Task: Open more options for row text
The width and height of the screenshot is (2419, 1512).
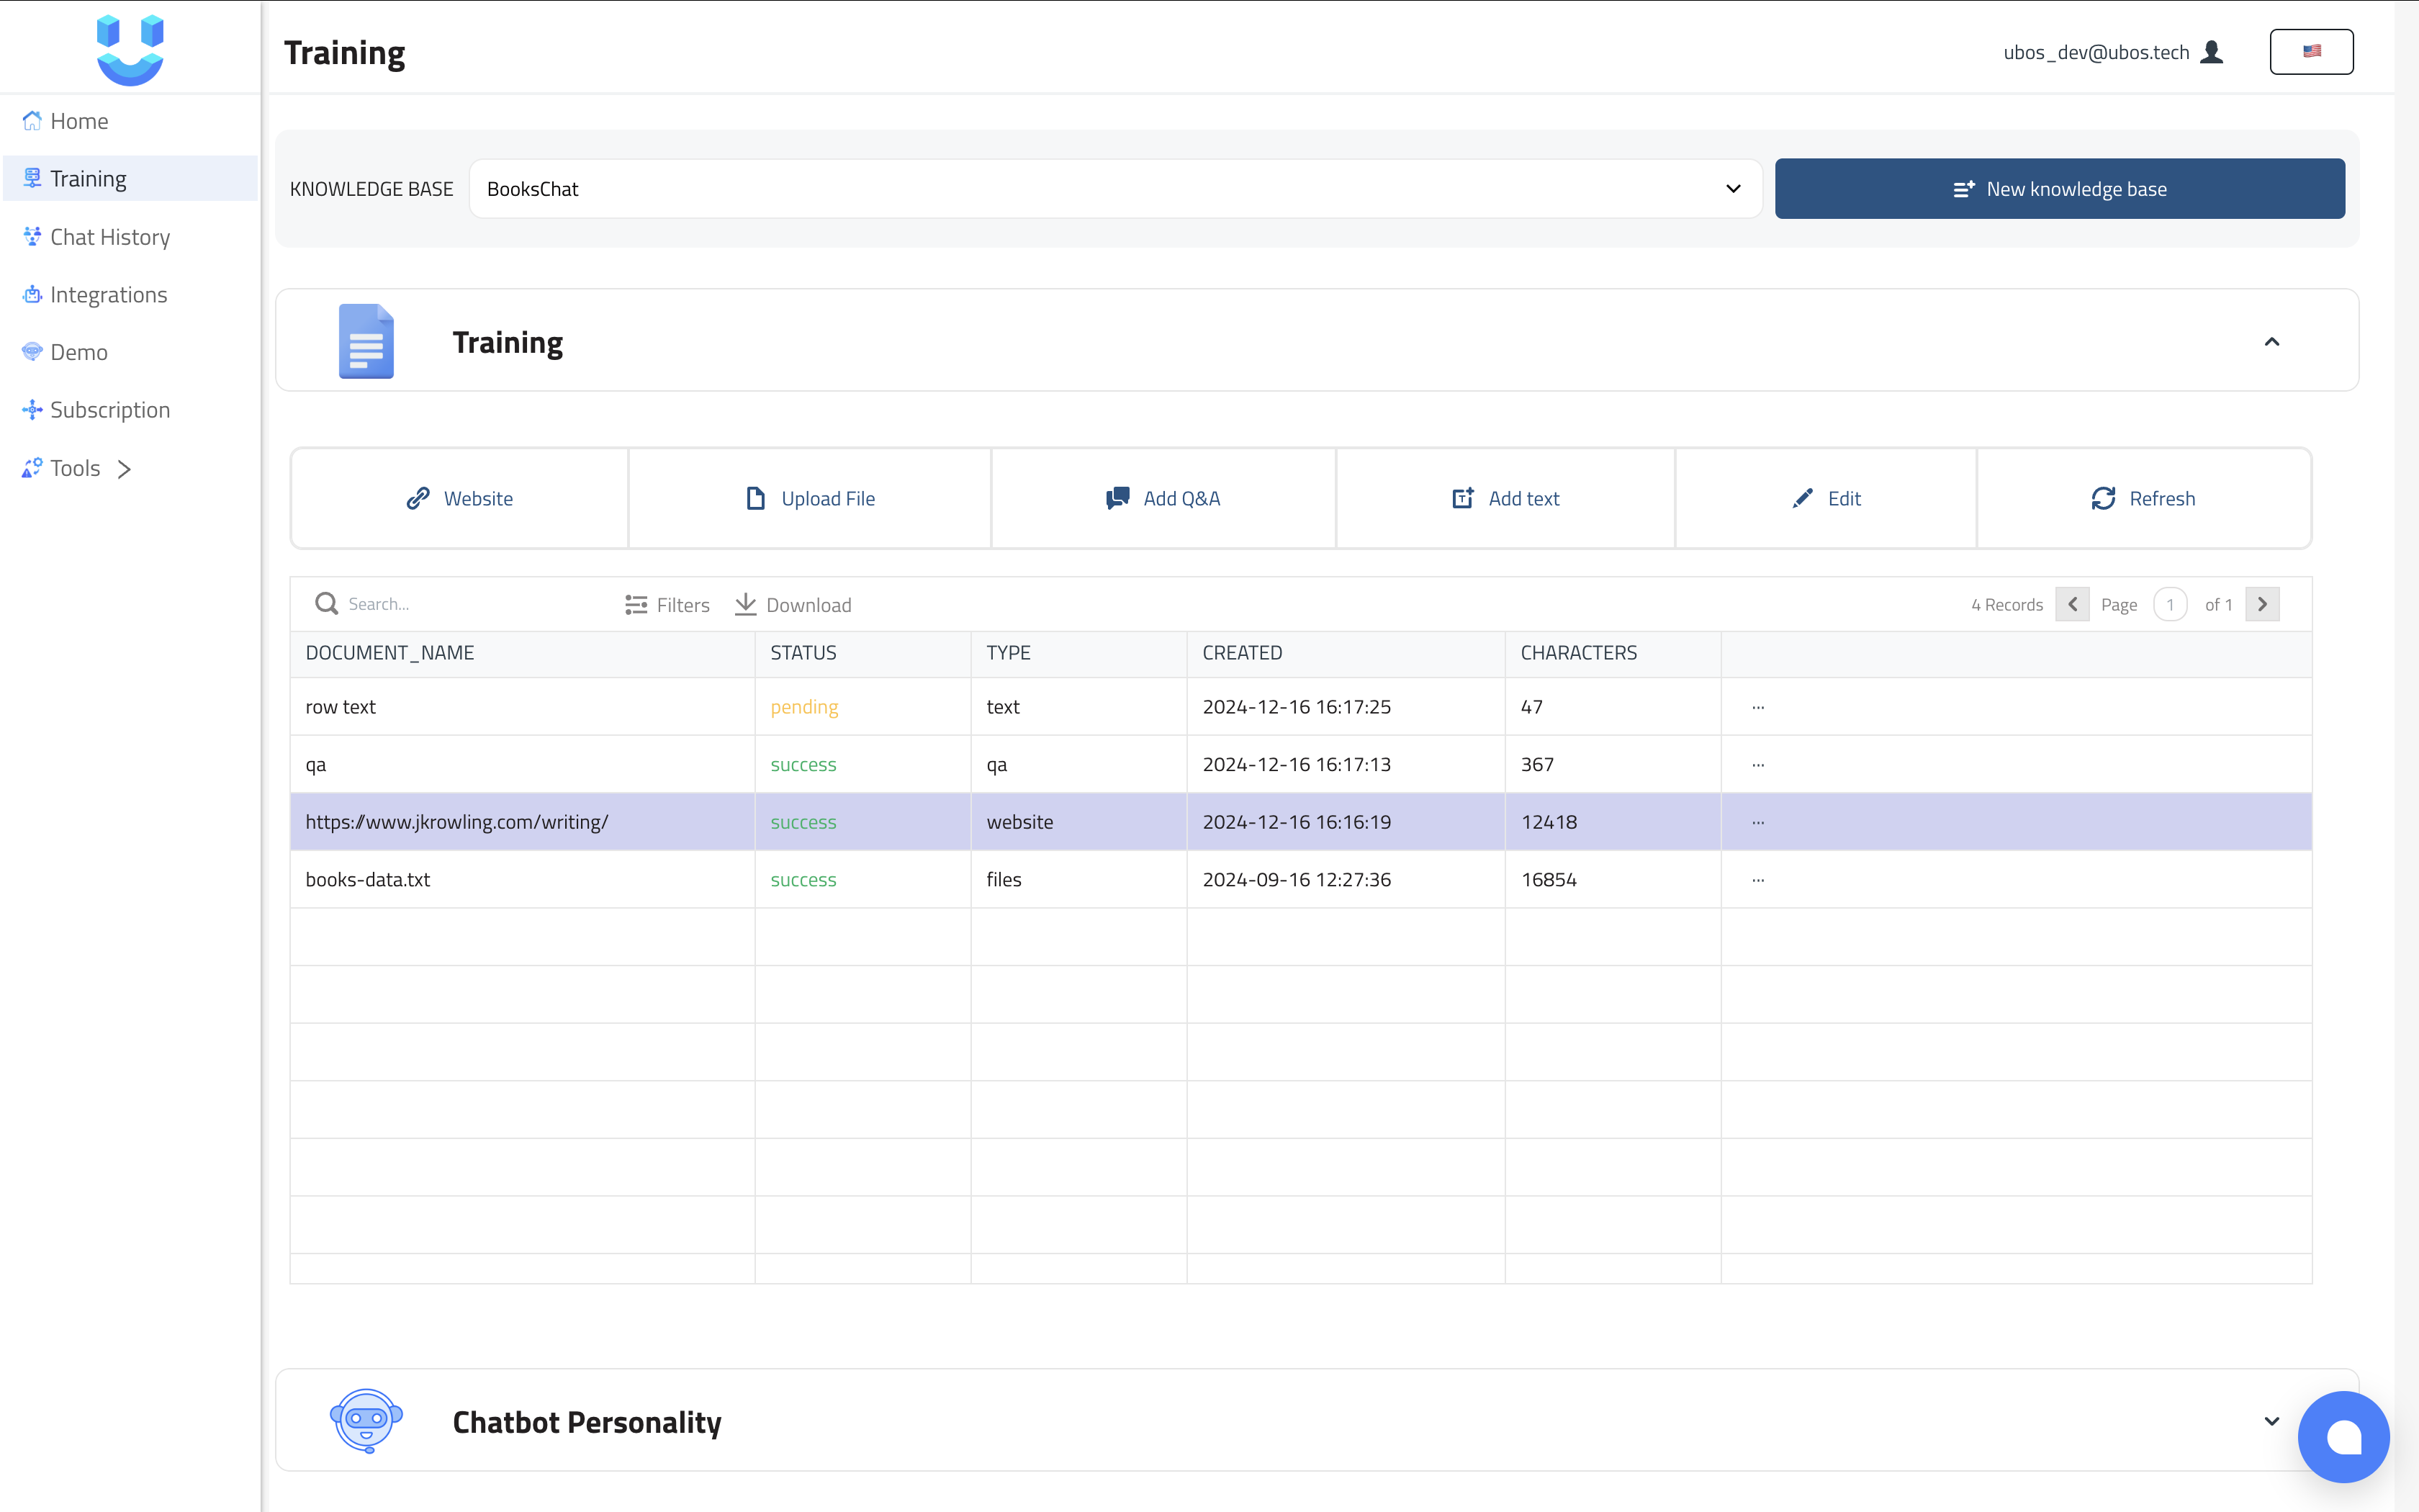Action: coord(1758,707)
